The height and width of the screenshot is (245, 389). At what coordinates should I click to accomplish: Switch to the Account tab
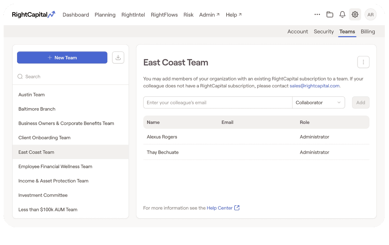(297, 31)
